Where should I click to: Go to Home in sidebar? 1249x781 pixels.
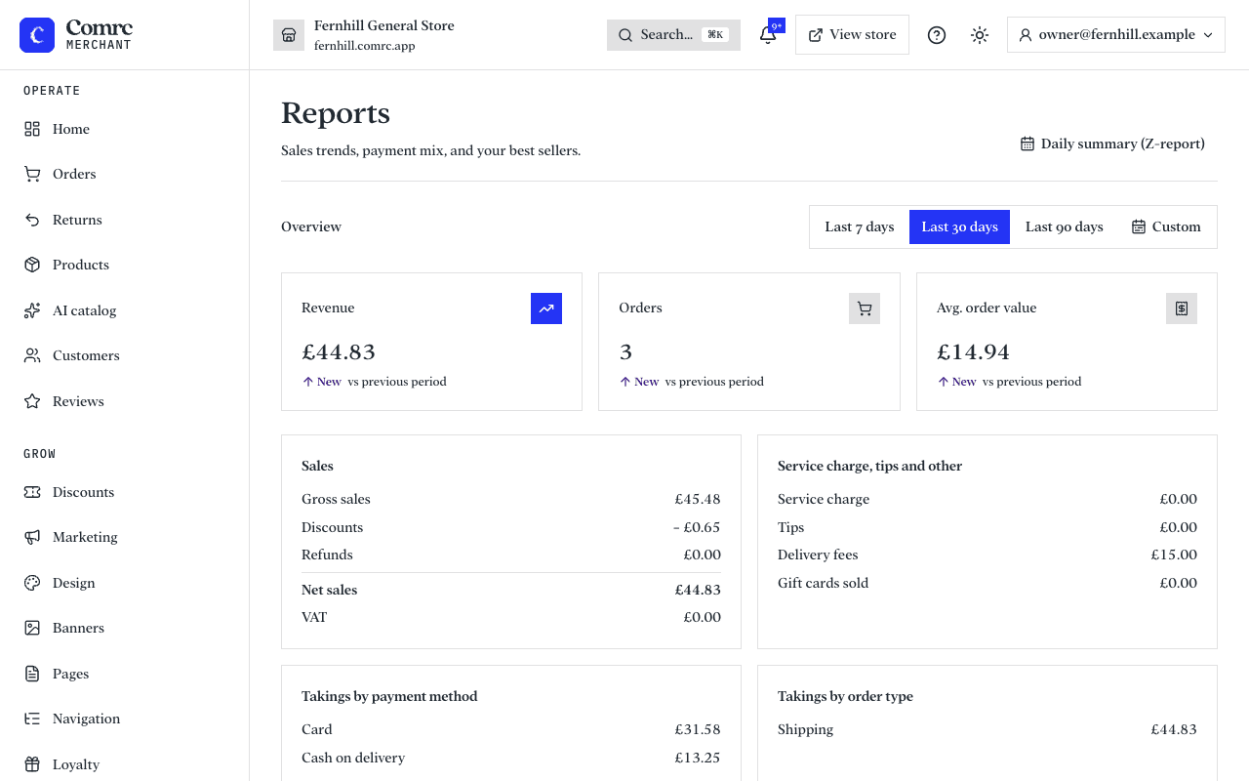(x=125, y=129)
